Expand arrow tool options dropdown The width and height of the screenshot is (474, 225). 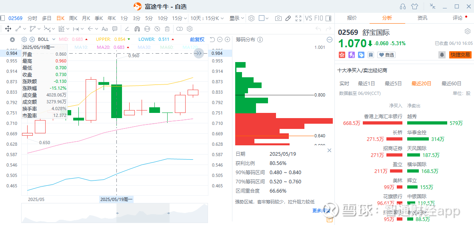coord(96,29)
